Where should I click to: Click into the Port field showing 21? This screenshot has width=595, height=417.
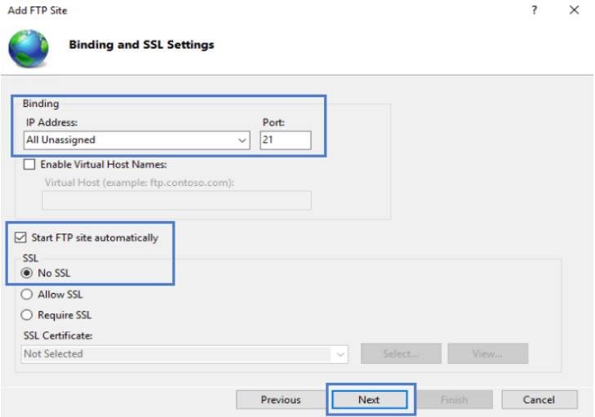pos(286,140)
